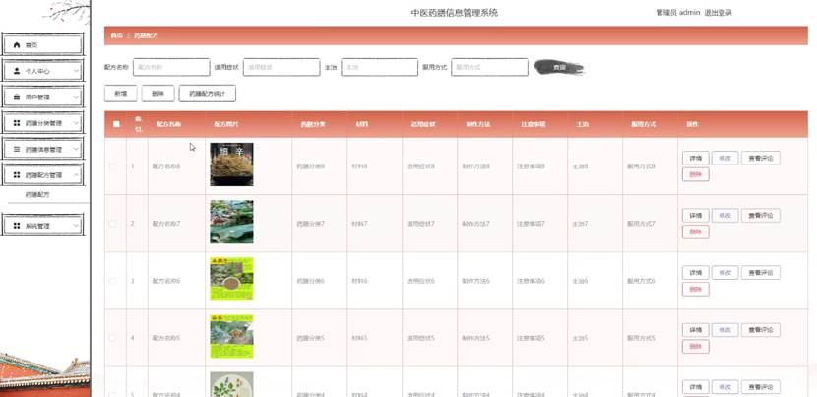817x397 pixels.
Task: Collapse the 药膳配方管理 menu chevron
Action: (x=76, y=175)
